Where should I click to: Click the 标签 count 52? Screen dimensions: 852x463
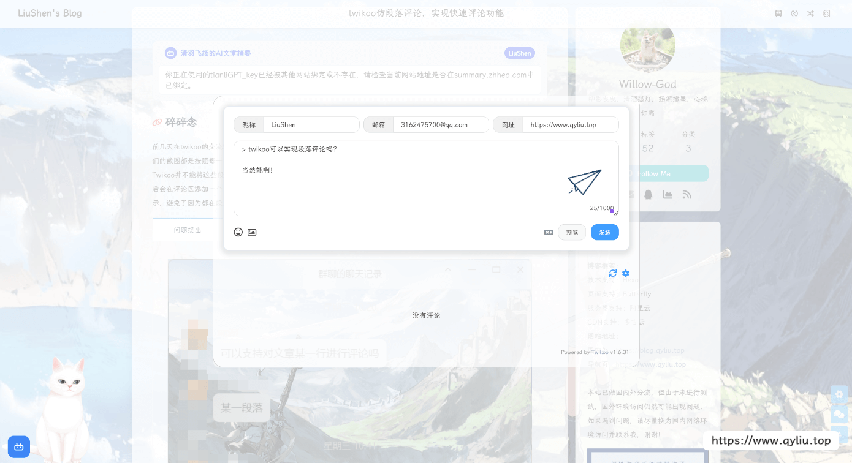648,148
